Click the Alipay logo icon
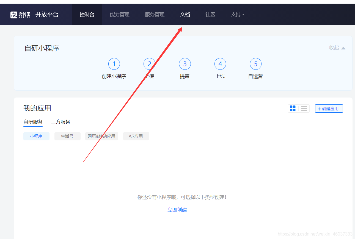 click(x=14, y=15)
